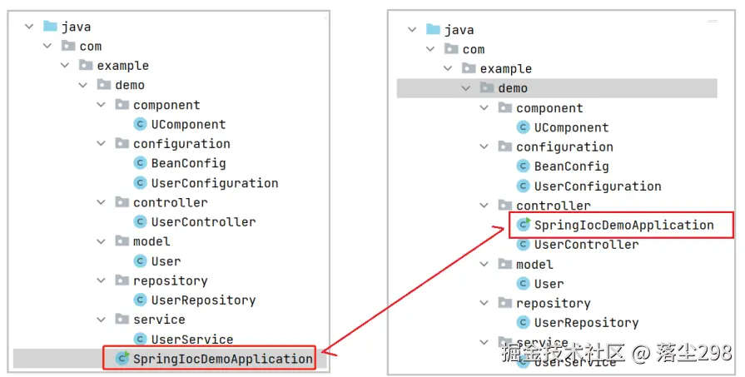Collapse controller package in right panel

(484, 206)
